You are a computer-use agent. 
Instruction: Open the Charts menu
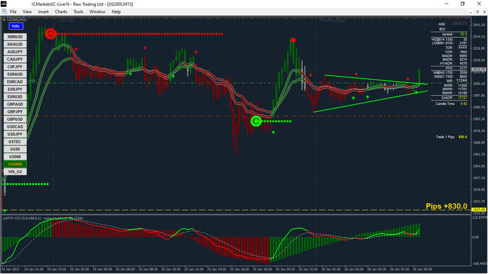tap(61, 12)
